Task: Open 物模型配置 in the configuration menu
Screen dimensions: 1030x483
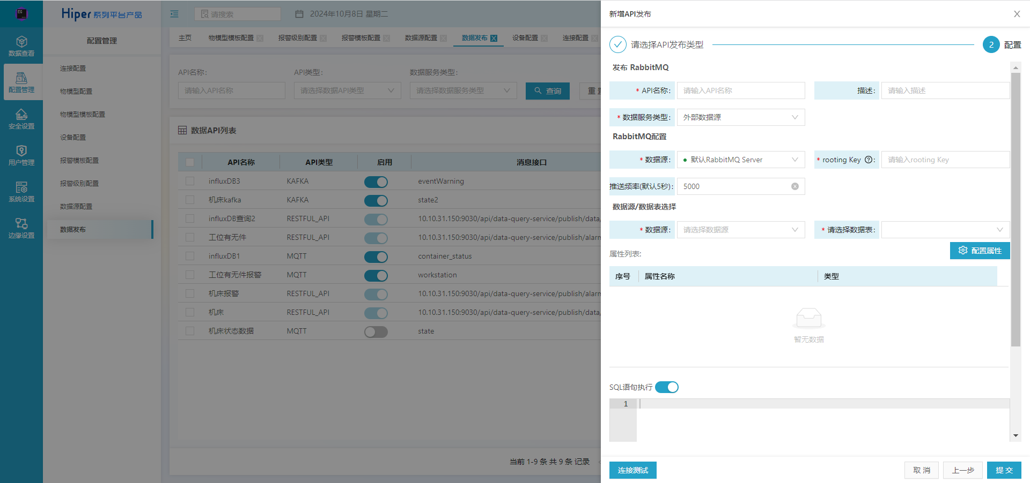Action: (76, 92)
